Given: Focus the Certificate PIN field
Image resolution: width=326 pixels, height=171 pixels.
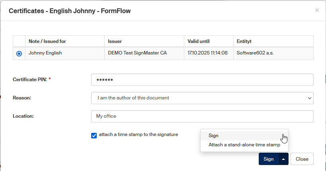Looking at the screenshot, I should 202,80.
